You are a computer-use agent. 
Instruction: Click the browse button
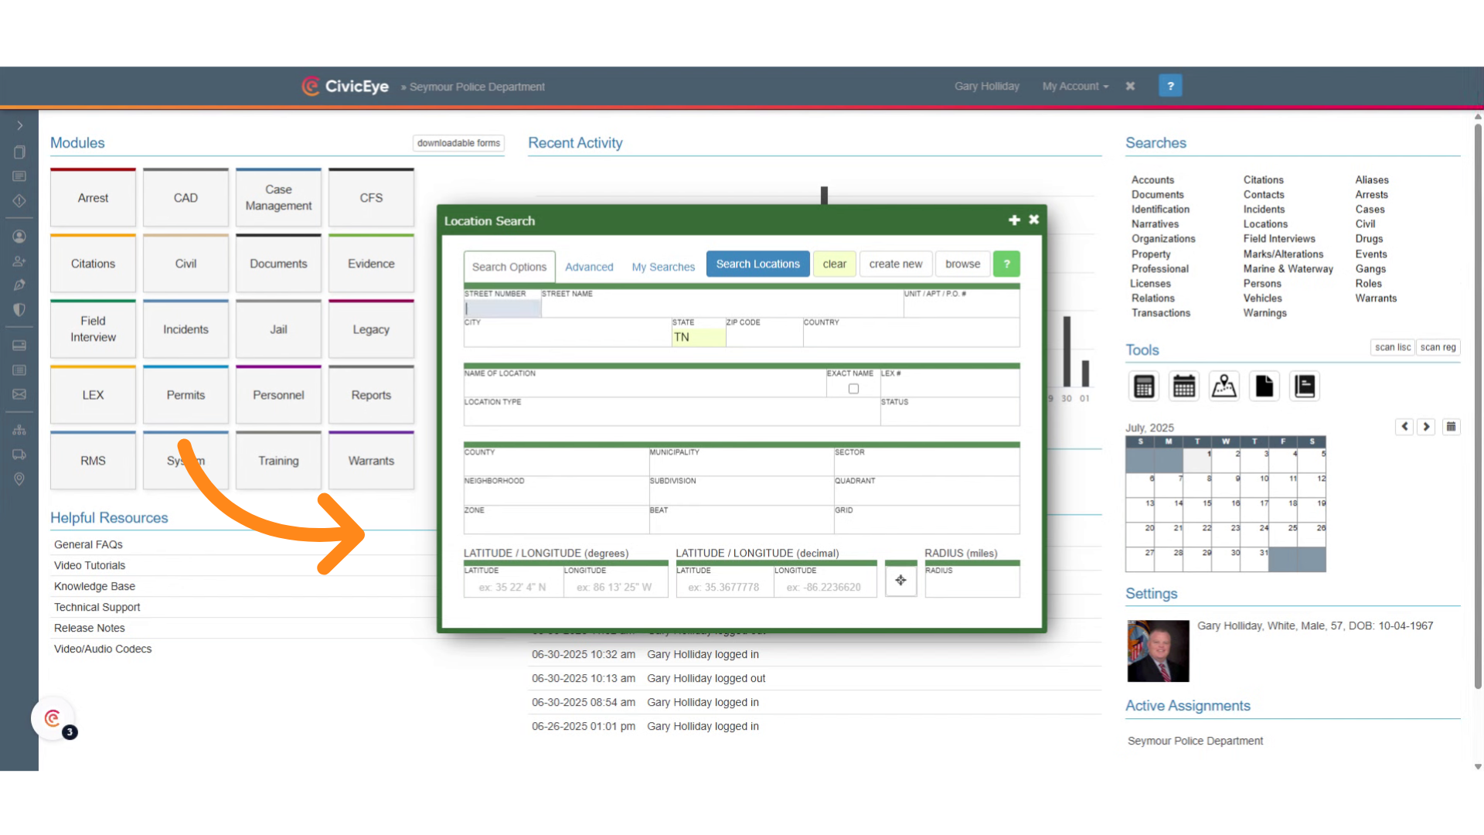[x=962, y=264]
